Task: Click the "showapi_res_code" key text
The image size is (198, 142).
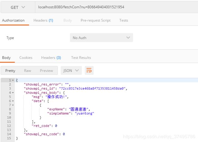Action: pyautogui.click(x=41, y=134)
